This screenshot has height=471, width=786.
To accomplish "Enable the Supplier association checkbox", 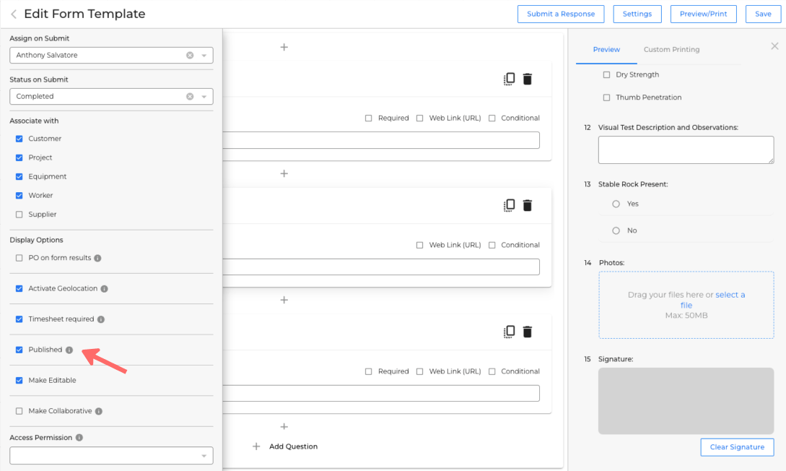I will [19, 215].
